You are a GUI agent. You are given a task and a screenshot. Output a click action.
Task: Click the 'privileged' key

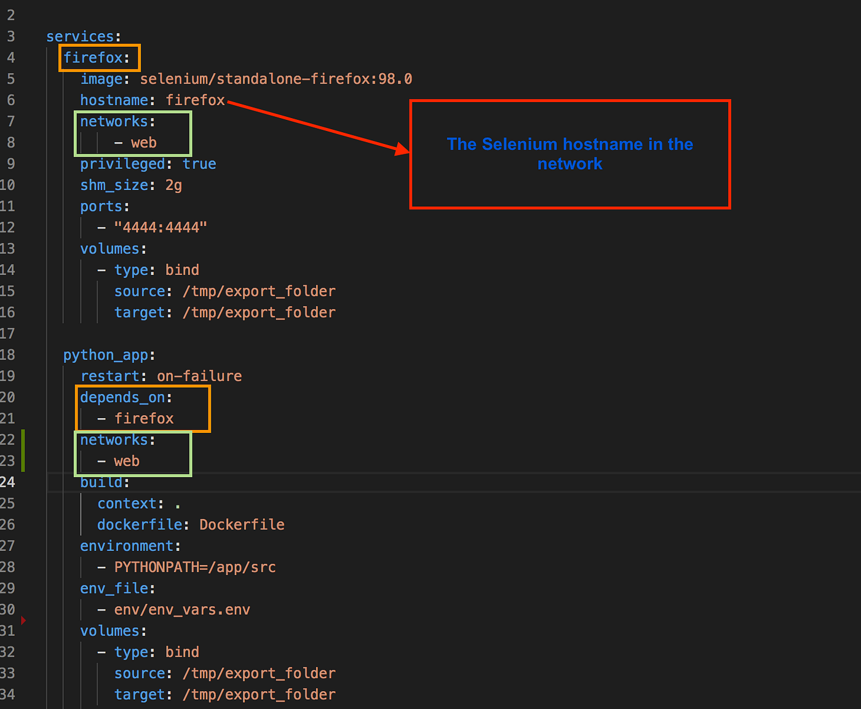point(122,164)
